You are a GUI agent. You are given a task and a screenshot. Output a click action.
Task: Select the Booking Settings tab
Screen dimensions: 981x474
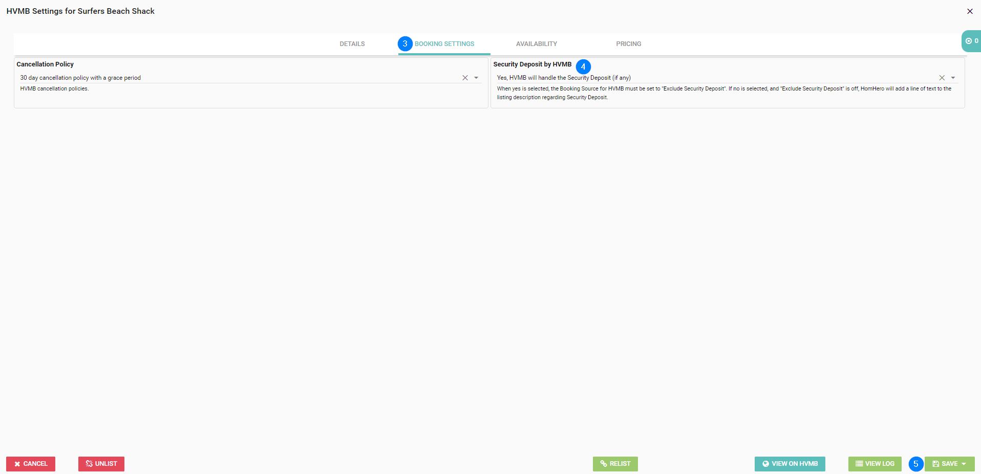point(444,44)
